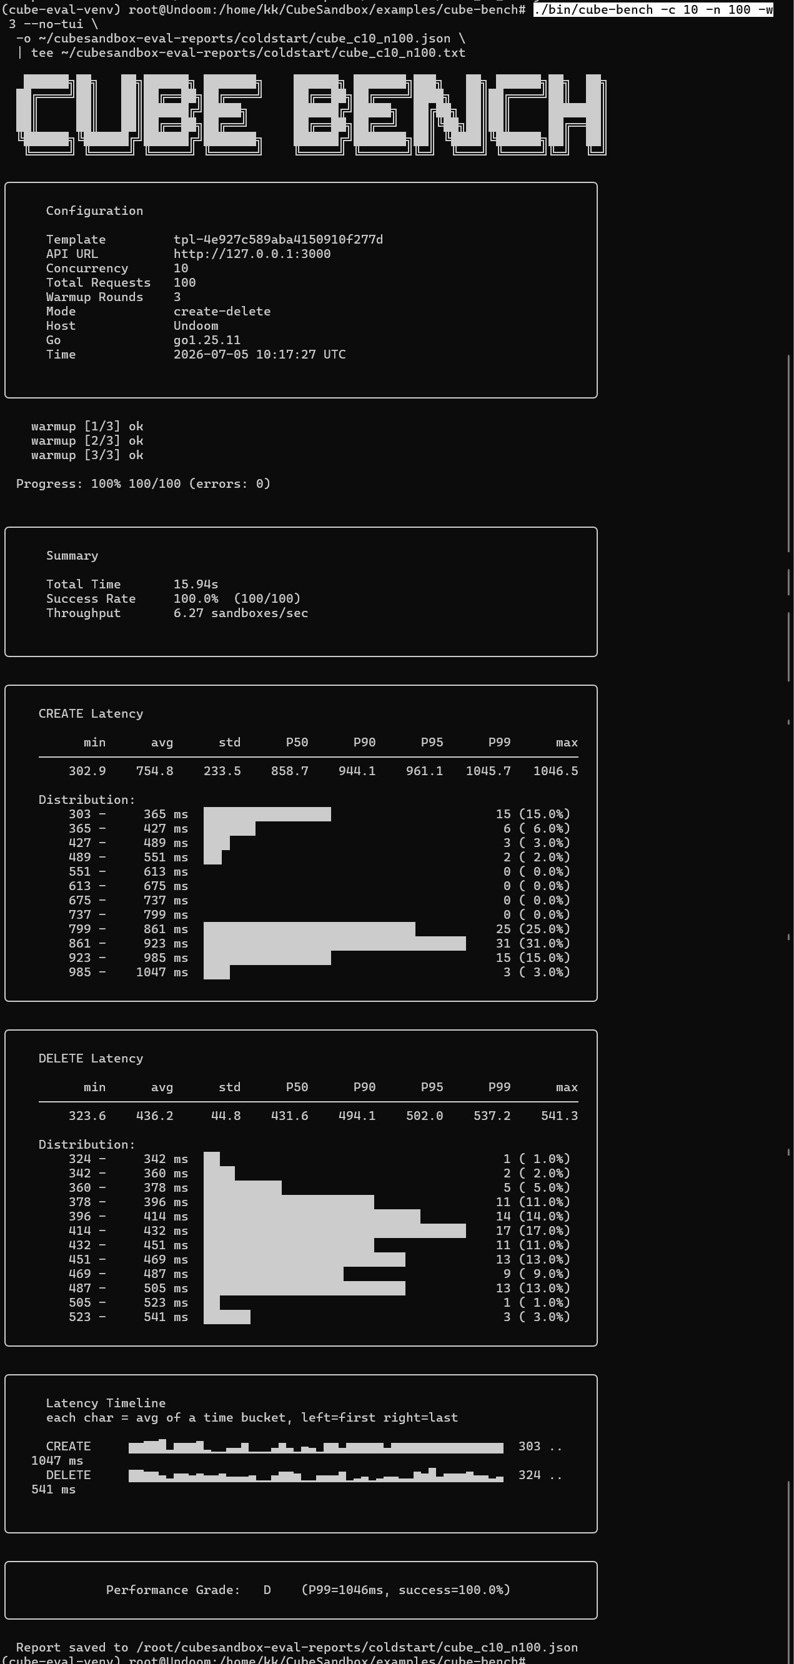Click the DELETE timeline sparkline
Viewport: 794px width, 1664px height.
[x=316, y=1475]
